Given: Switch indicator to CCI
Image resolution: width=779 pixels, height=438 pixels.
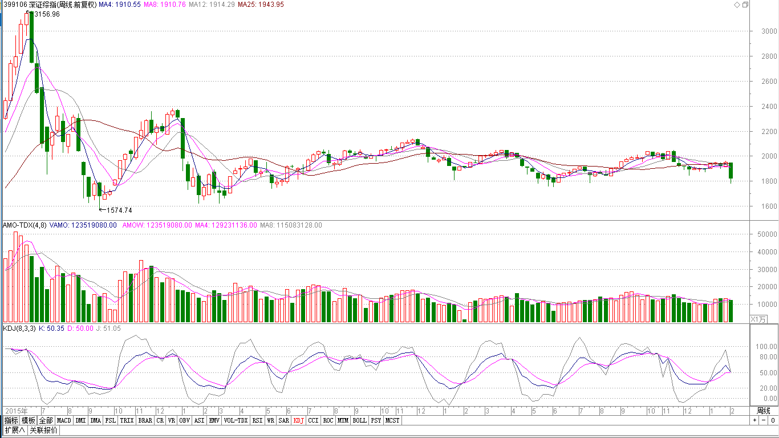Looking at the screenshot, I should click(x=314, y=420).
